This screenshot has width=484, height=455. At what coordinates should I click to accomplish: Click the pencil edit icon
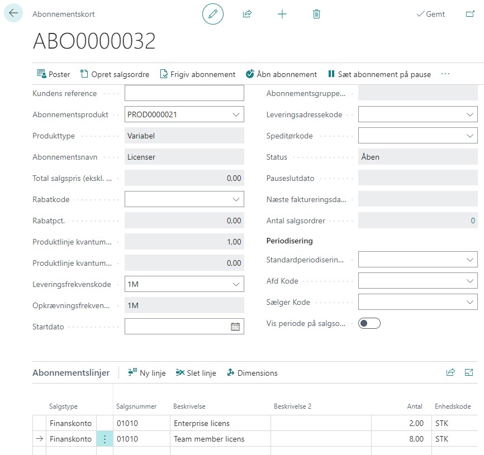(212, 14)
